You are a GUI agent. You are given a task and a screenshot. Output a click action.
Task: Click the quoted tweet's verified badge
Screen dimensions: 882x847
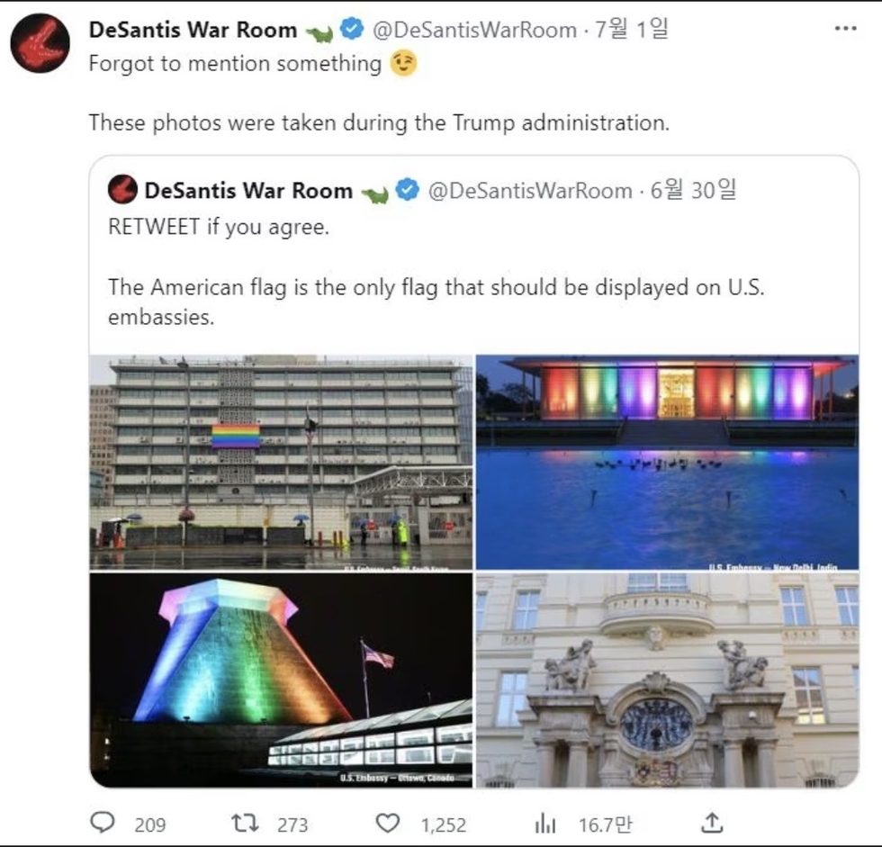tap(408, 190)
